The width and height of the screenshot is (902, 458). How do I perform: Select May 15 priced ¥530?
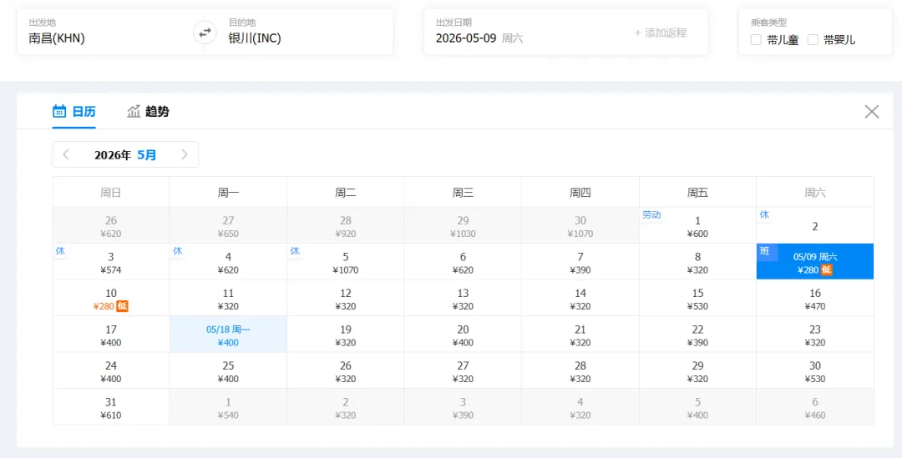click(x=697, y=298)
